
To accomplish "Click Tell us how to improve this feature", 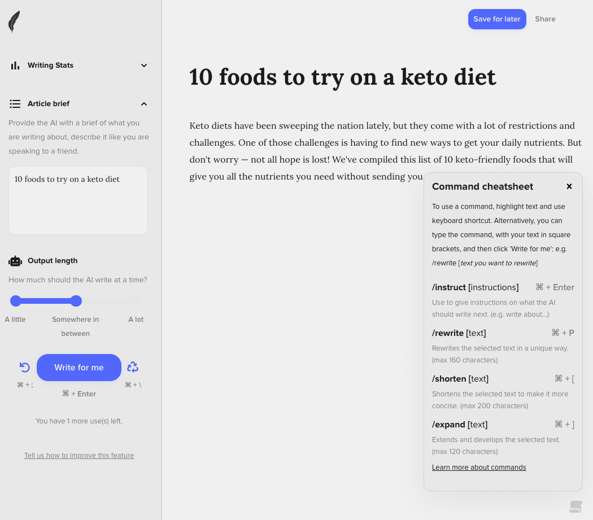I will pos(79,456).
